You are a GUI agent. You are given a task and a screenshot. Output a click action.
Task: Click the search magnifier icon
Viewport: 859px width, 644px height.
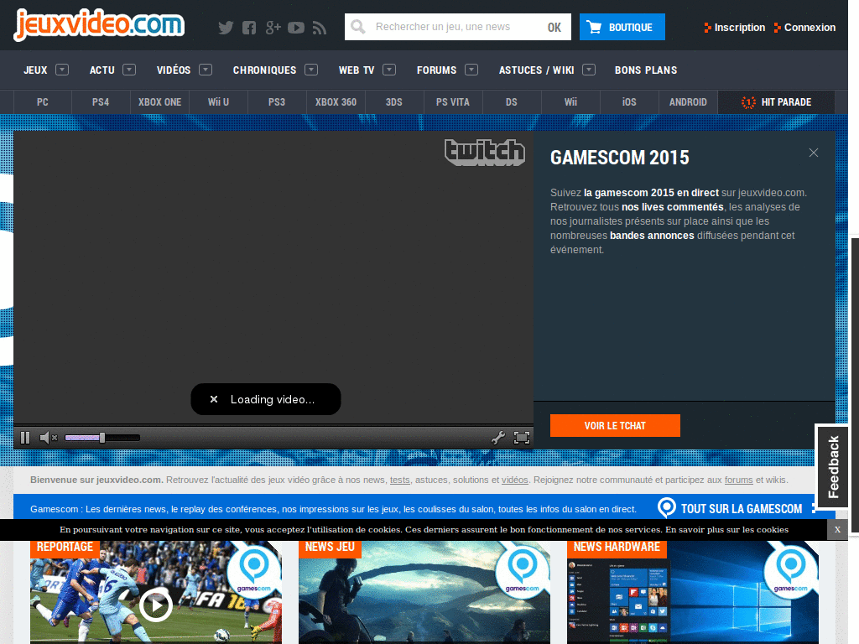[358, 27]
